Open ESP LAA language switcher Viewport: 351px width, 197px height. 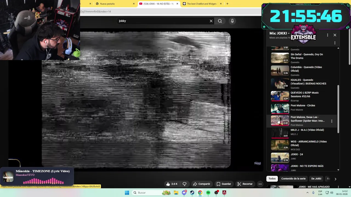(x=320, y=193)
